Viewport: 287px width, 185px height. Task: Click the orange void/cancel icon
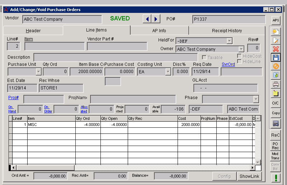pos(276,66)
